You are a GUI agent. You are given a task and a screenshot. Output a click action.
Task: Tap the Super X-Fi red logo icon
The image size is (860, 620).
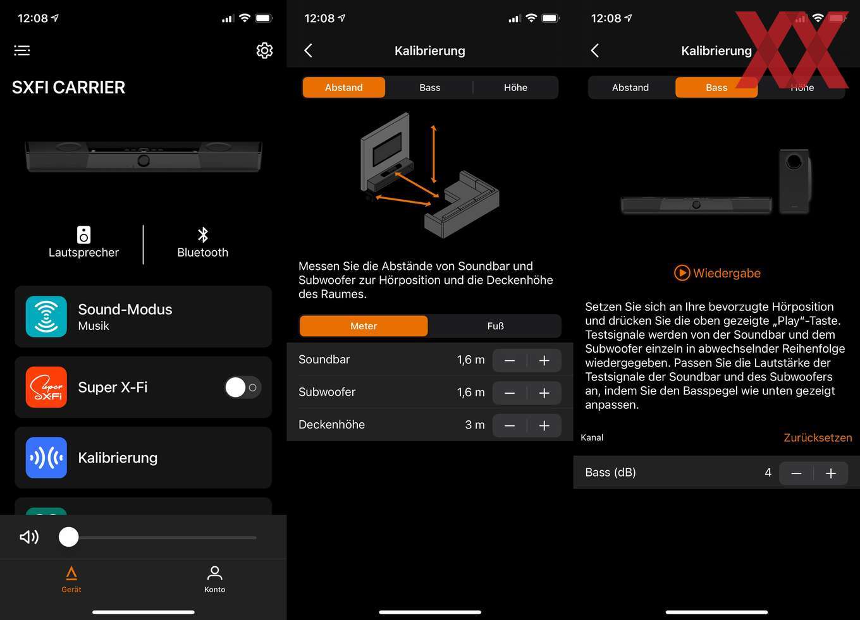pos(46,387)
